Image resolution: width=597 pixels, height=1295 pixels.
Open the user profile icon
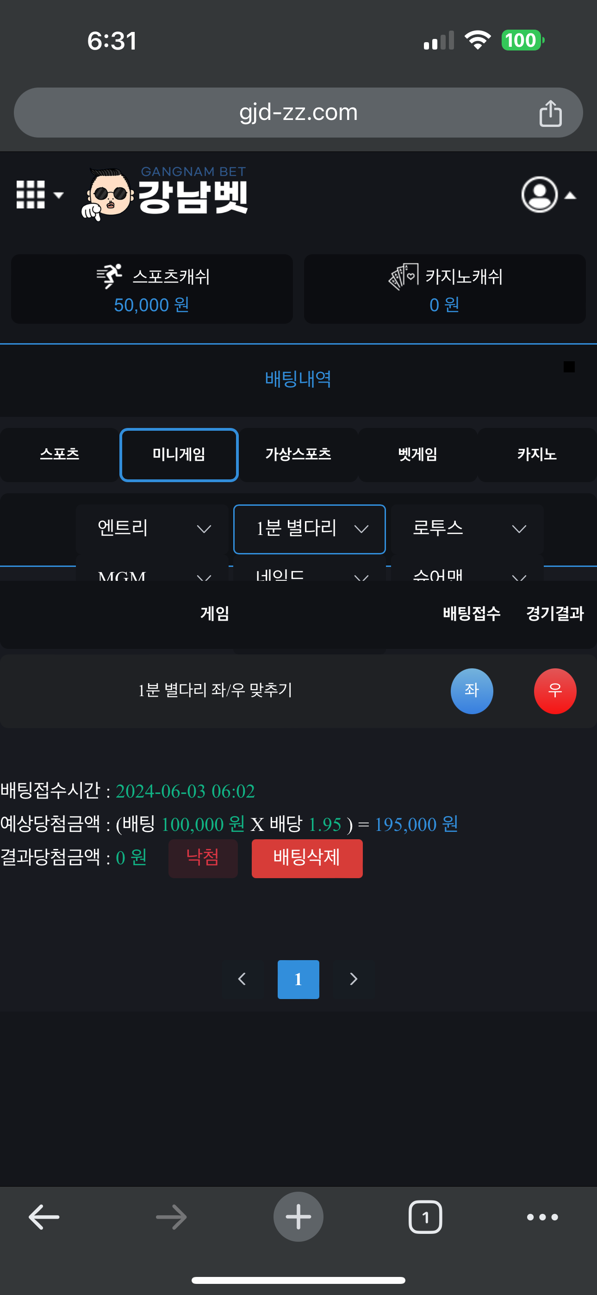click(539, 195)
